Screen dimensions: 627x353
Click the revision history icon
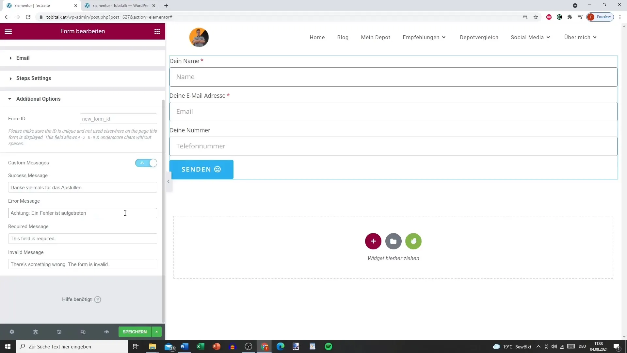click(x=59, y=332)
